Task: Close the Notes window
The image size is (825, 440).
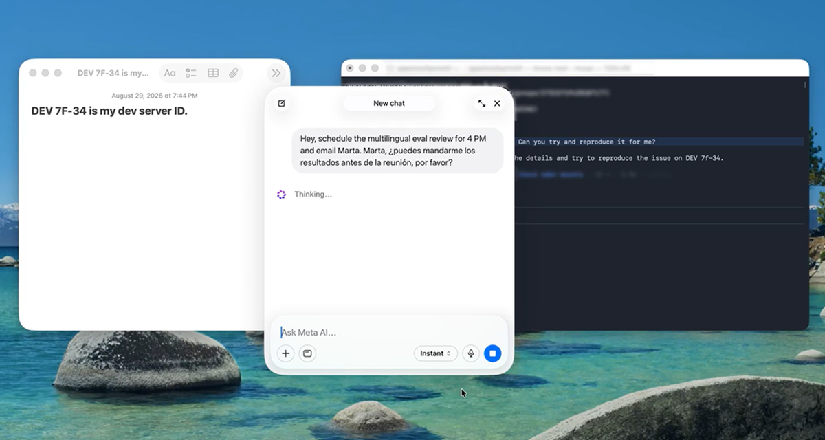Action: (32, 73)
